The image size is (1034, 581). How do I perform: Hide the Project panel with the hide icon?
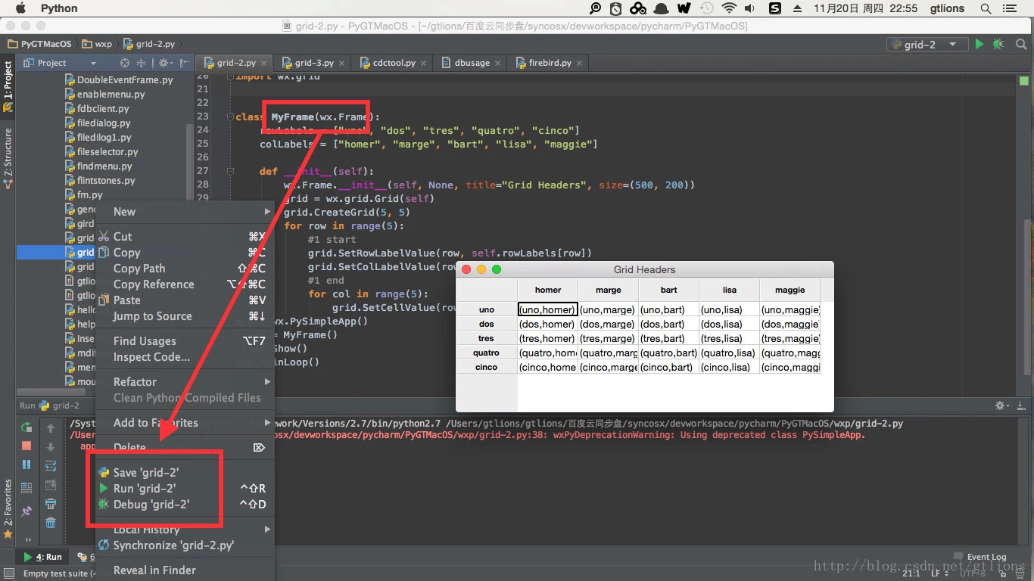184,63
